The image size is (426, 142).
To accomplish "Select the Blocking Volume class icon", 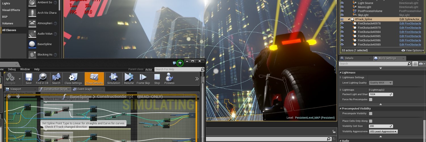I will tap(32, 55).
